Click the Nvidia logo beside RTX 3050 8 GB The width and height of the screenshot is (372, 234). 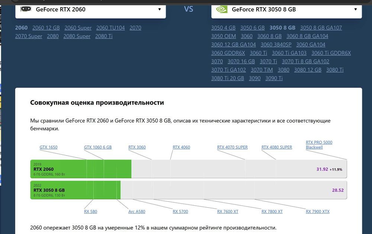[222, 9]
